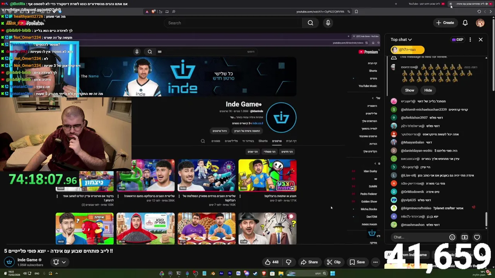Reload the page from the browser toolbar
This screenshot has height=278, width=495.
[479, 12]
